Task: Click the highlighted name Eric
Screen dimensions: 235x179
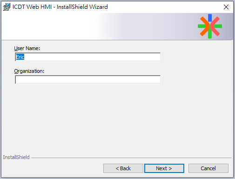Action: 20,57
